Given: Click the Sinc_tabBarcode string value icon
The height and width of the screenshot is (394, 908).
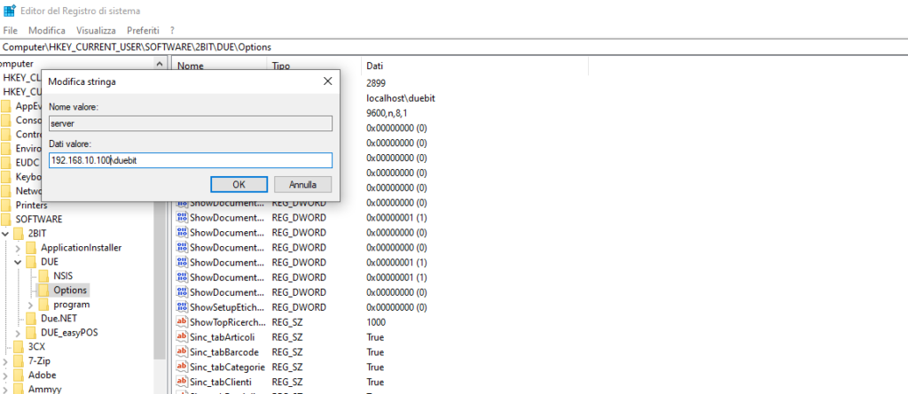Looking at the screenshot, I should click(182, 352).
